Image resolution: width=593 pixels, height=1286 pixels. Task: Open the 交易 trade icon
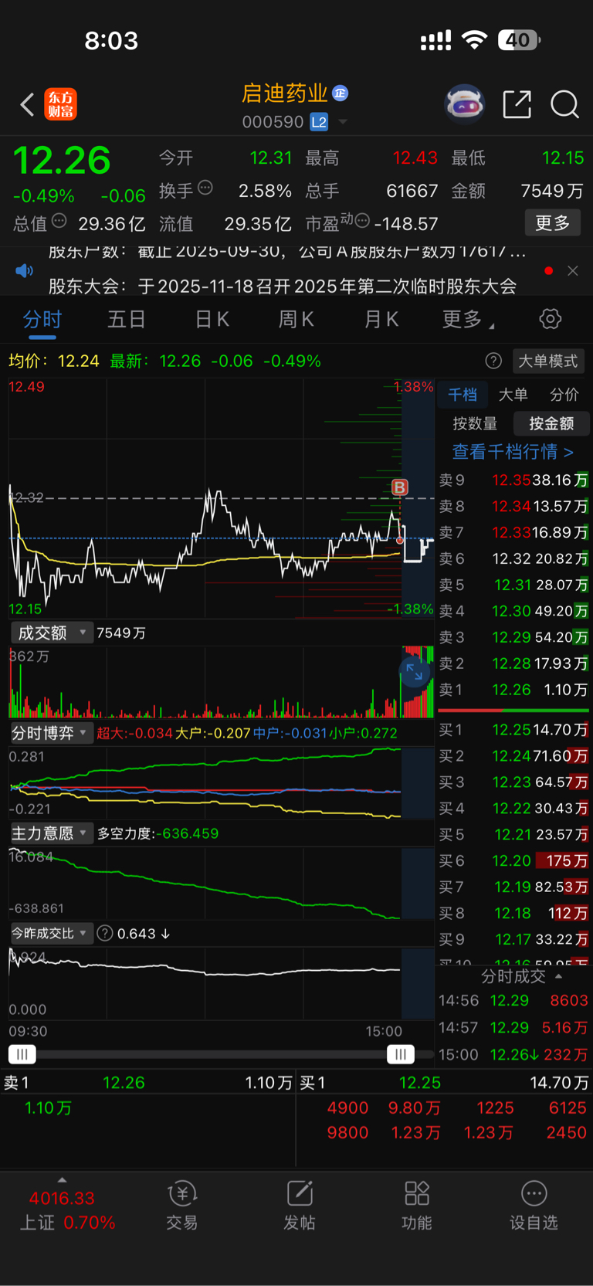tap(182, 1206)
